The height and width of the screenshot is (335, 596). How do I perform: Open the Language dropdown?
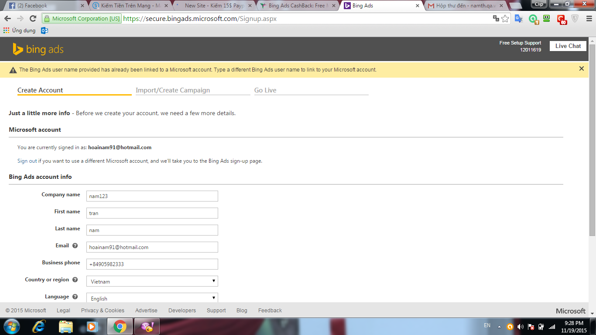click(x=152, y=298)
